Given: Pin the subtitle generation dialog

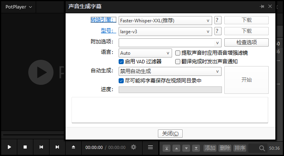Looking at the screenshot, I should pyautogui.click(x=262, y=7).
